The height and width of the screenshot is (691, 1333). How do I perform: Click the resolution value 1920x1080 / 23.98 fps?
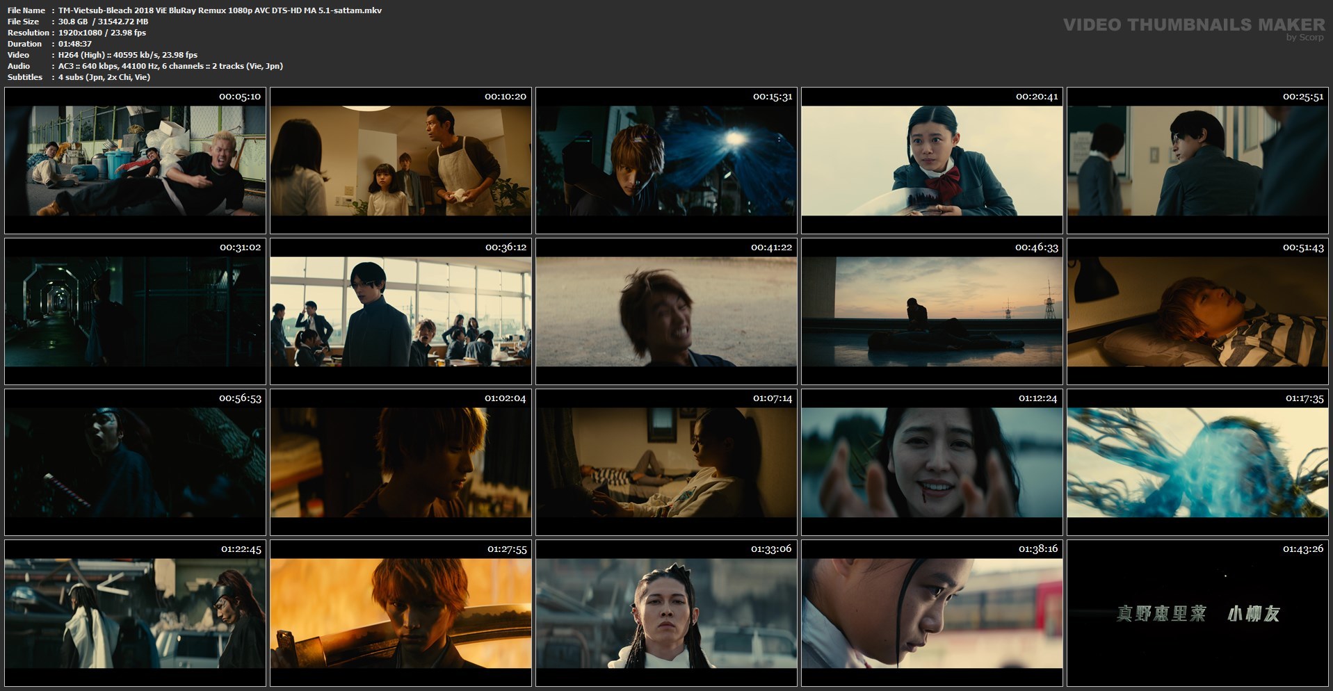coord(102,33)
